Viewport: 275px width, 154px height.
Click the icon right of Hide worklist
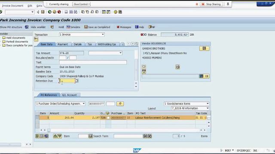52,27
